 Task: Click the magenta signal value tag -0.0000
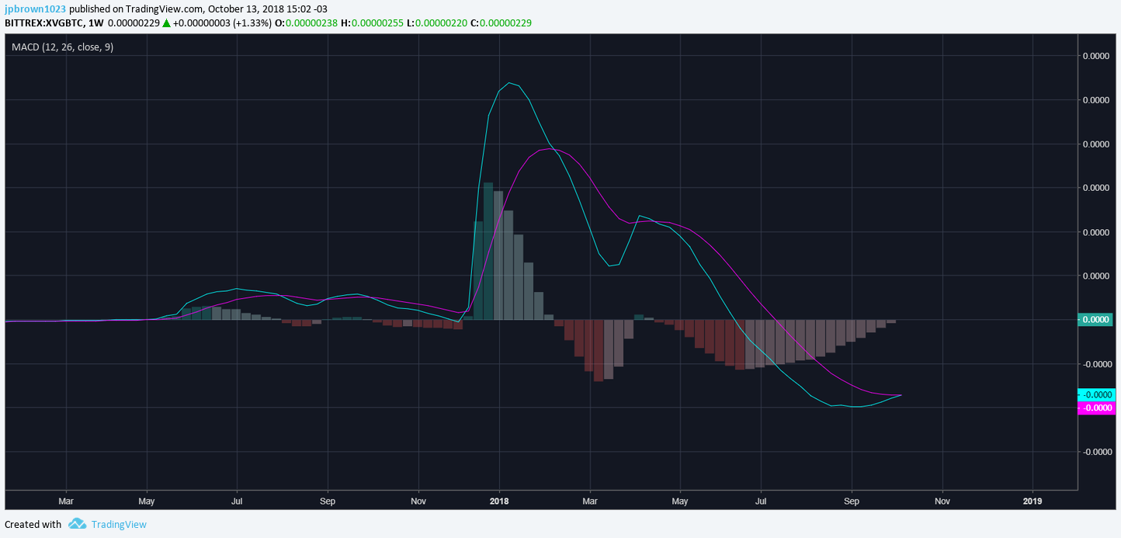pyautogui.click(x=1095, y=408)
